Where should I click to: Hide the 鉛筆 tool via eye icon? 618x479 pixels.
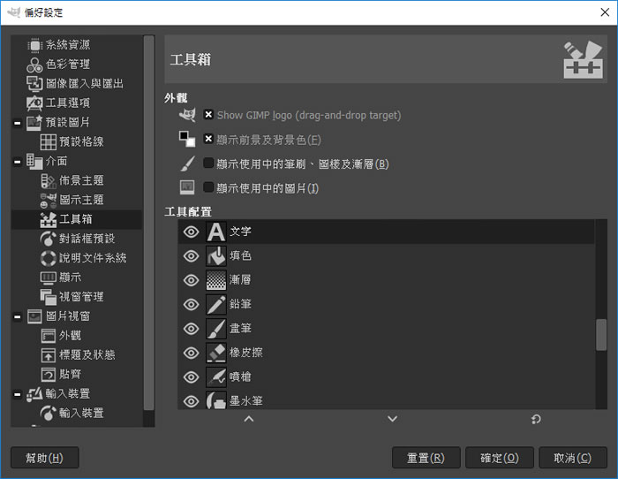click(192, 305)
